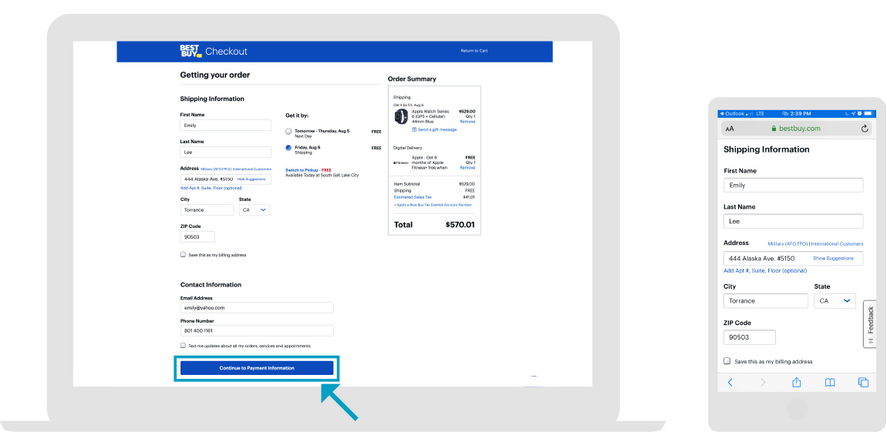Enable Text me updates checkbox

[183, 345]
